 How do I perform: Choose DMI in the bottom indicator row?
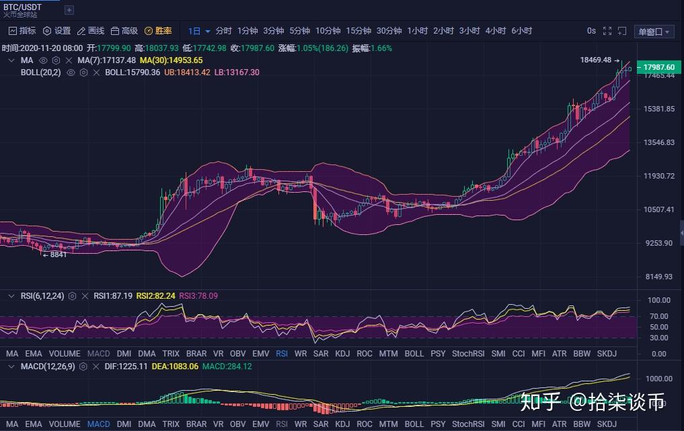pos(124,424)
